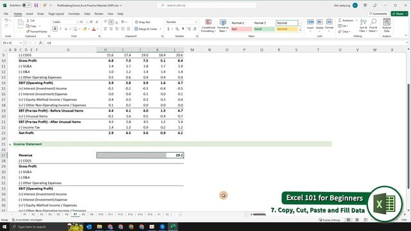Open Find & Select menu

[372, 26]
